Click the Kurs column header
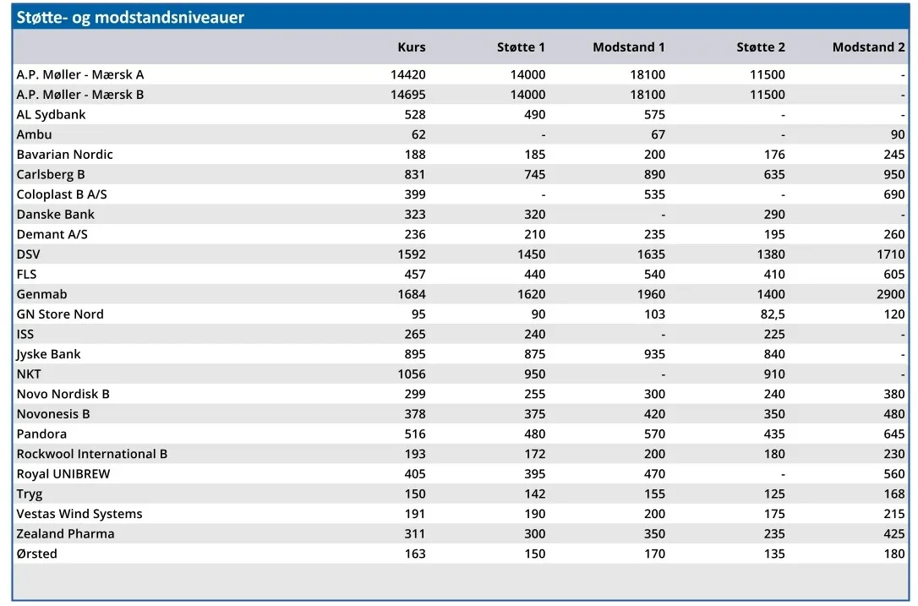This screenshot has width=918, height=606. point(412,47)
